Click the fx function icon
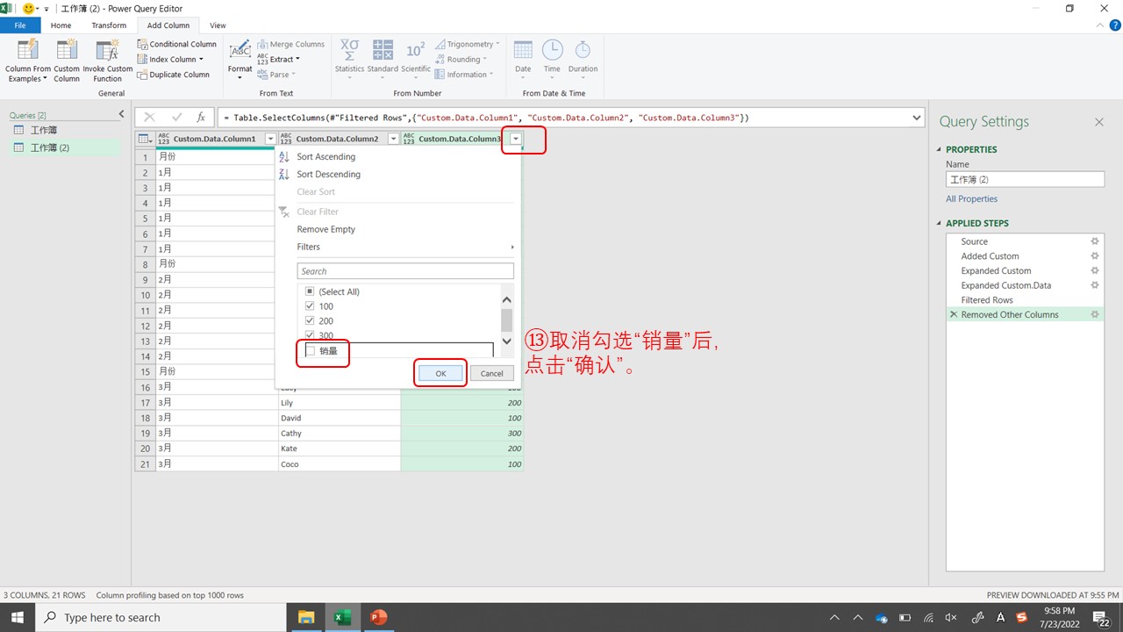 click(x=201, y=118)
